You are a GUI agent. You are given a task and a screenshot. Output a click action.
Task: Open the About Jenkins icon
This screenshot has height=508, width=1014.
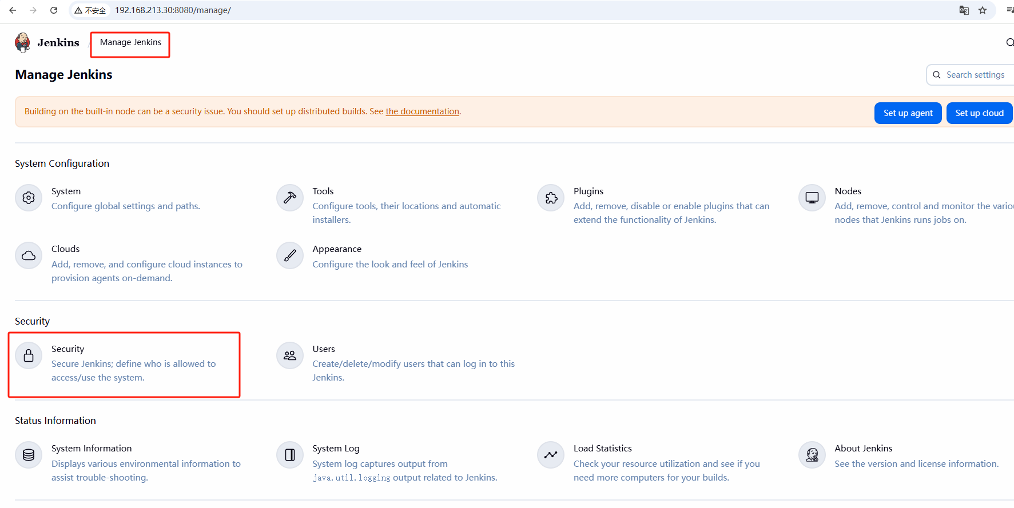coord(812,455)
